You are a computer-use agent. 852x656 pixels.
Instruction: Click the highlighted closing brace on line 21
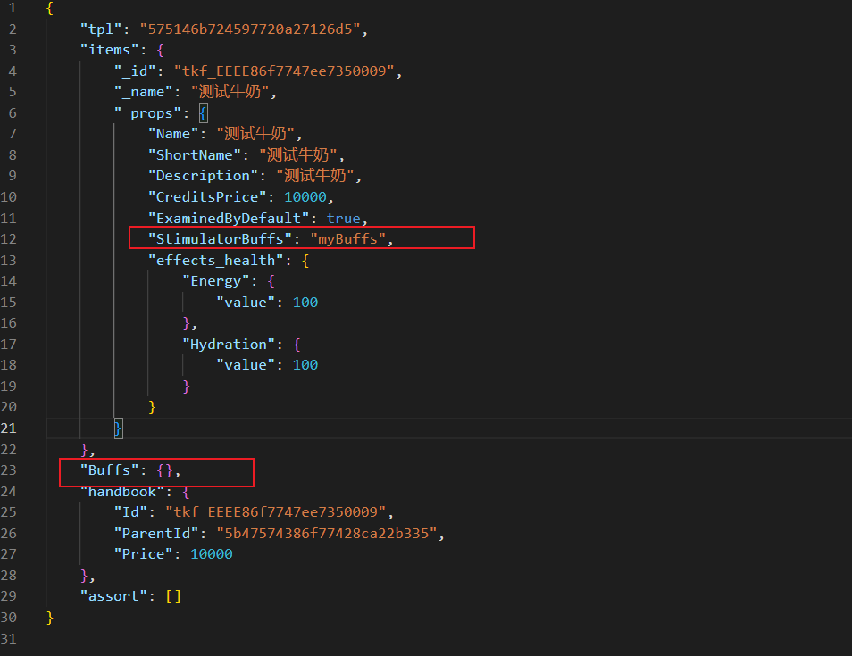(x=118, y=428)
